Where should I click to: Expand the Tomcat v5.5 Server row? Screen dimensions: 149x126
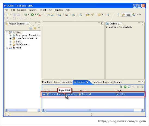[44, 94]
